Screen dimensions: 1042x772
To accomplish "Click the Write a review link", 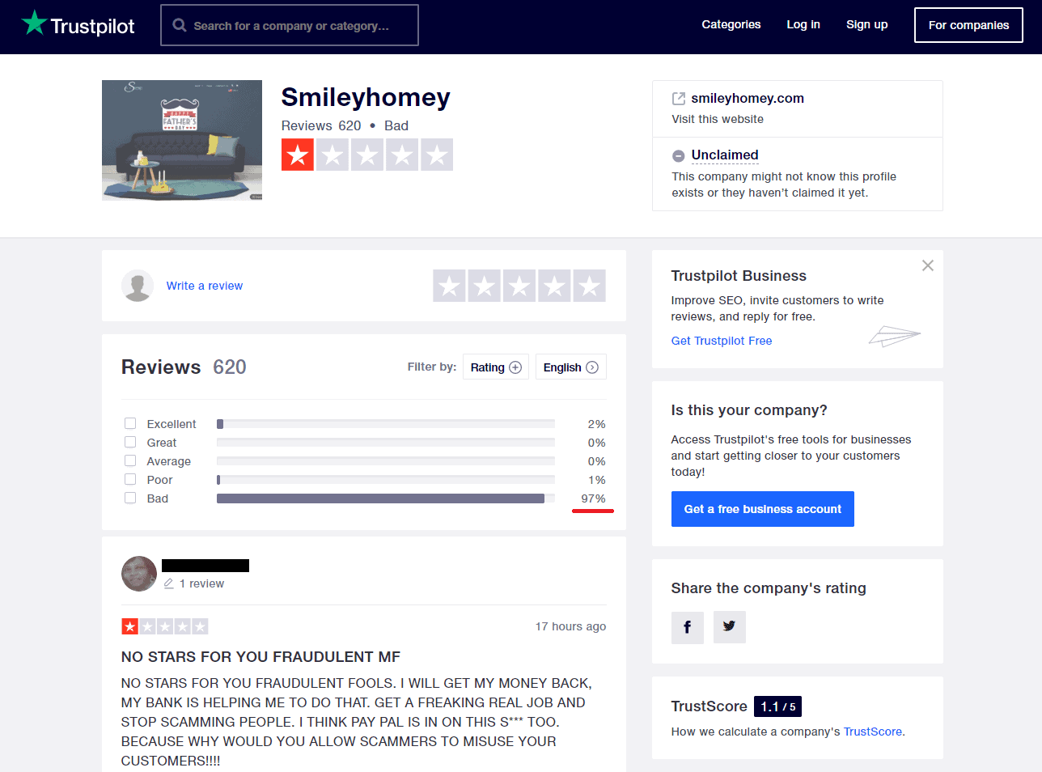I will point(205,286).
